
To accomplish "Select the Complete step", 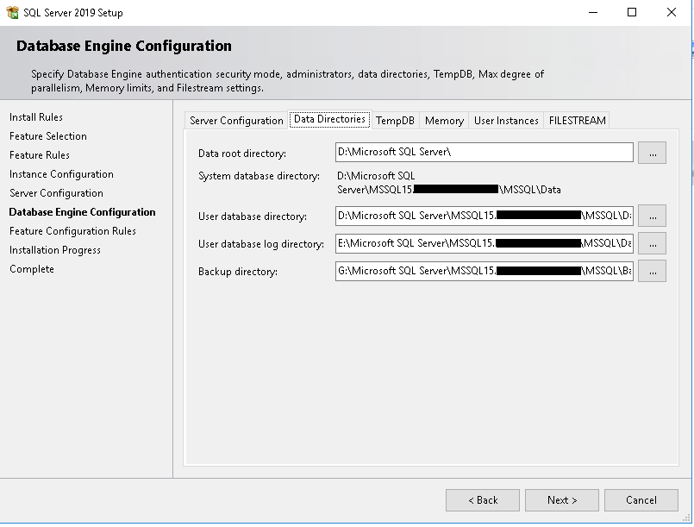I will click(x=32, y=269).
